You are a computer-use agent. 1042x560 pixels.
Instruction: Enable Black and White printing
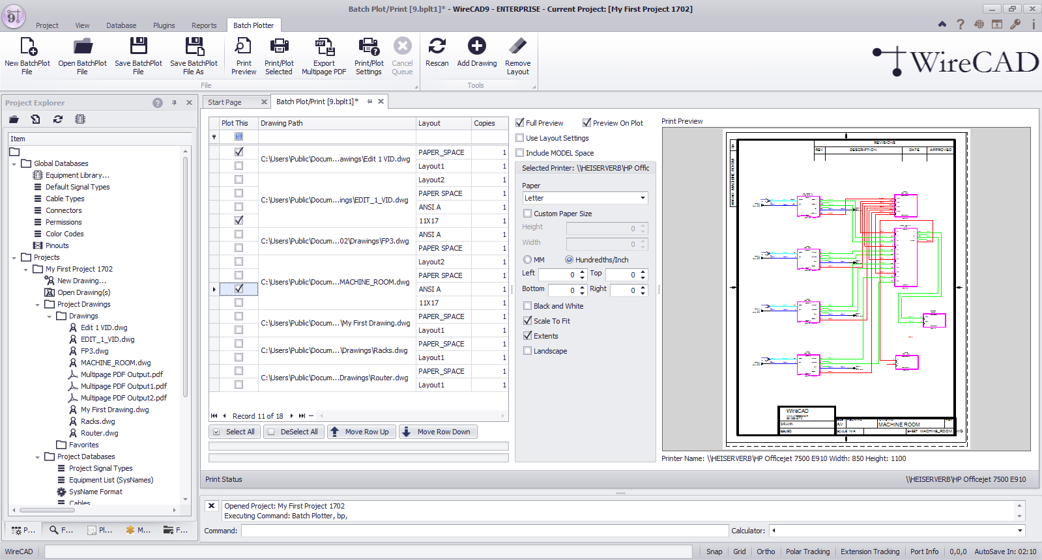(528, 306)
